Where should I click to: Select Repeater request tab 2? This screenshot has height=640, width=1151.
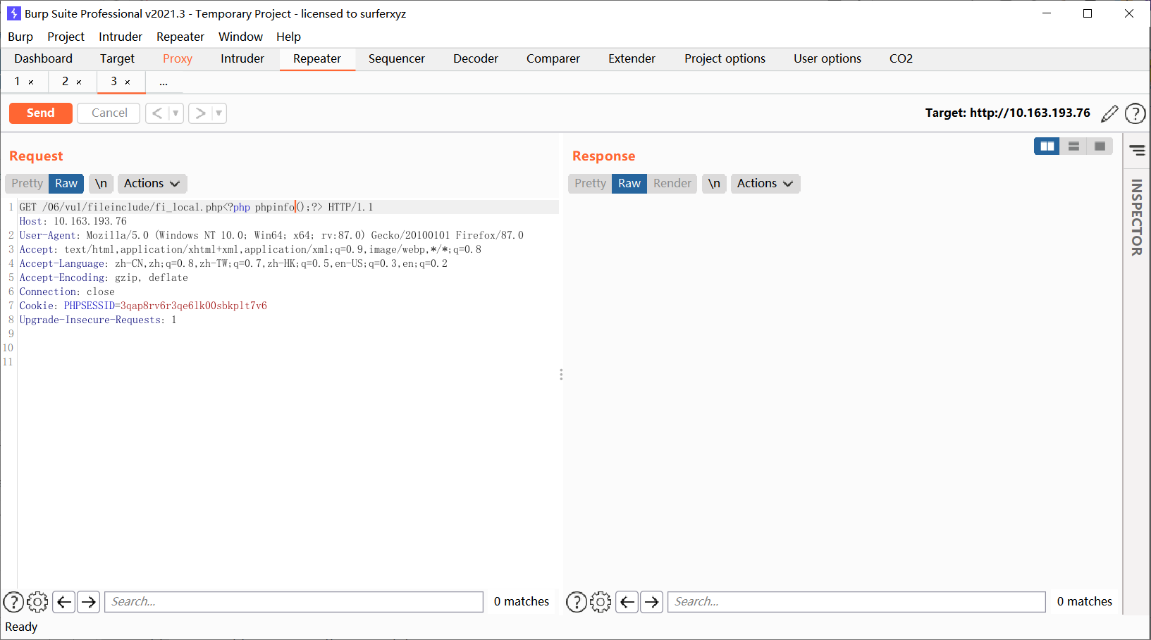(65, 82)
